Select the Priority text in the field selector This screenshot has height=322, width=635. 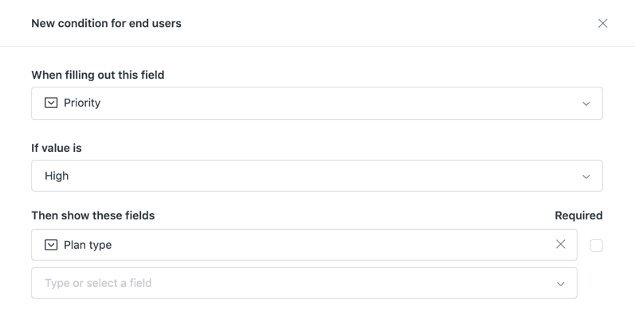pos(82,103)
